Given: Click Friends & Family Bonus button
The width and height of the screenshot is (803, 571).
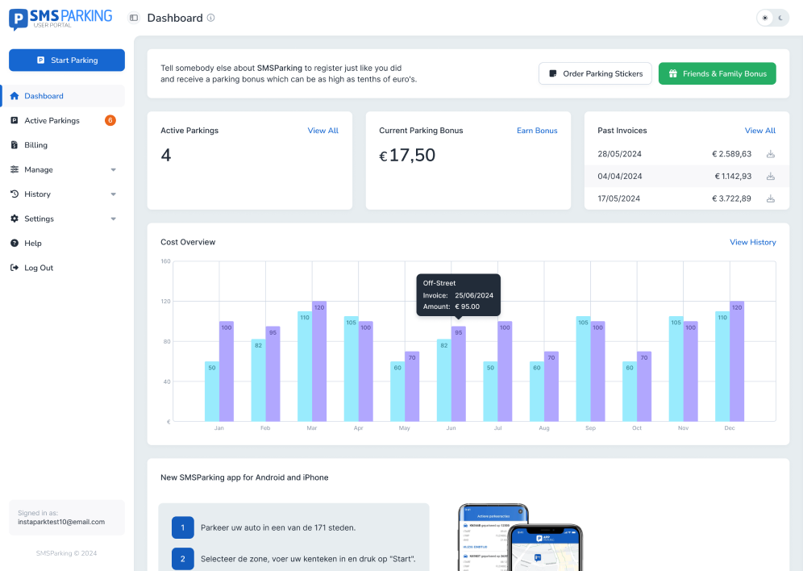Looking at the screenshot, I should pos(717,73).
